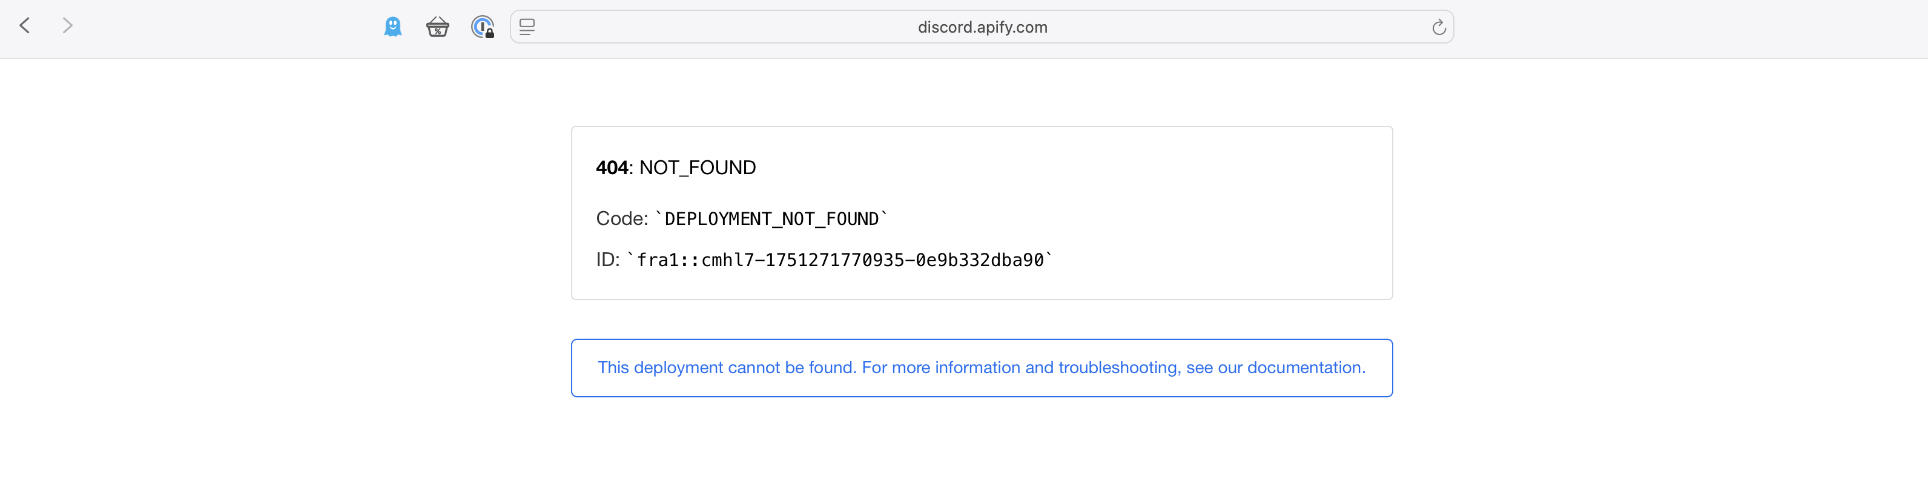This screenshot has width=1928, height=479.
Task: Click the NOT_FOUND heading text
Action: coord(698,168)
